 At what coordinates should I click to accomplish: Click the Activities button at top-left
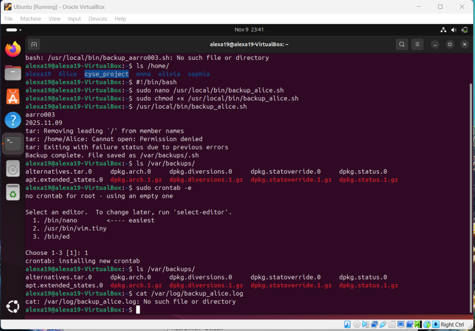tap(12, 30)
